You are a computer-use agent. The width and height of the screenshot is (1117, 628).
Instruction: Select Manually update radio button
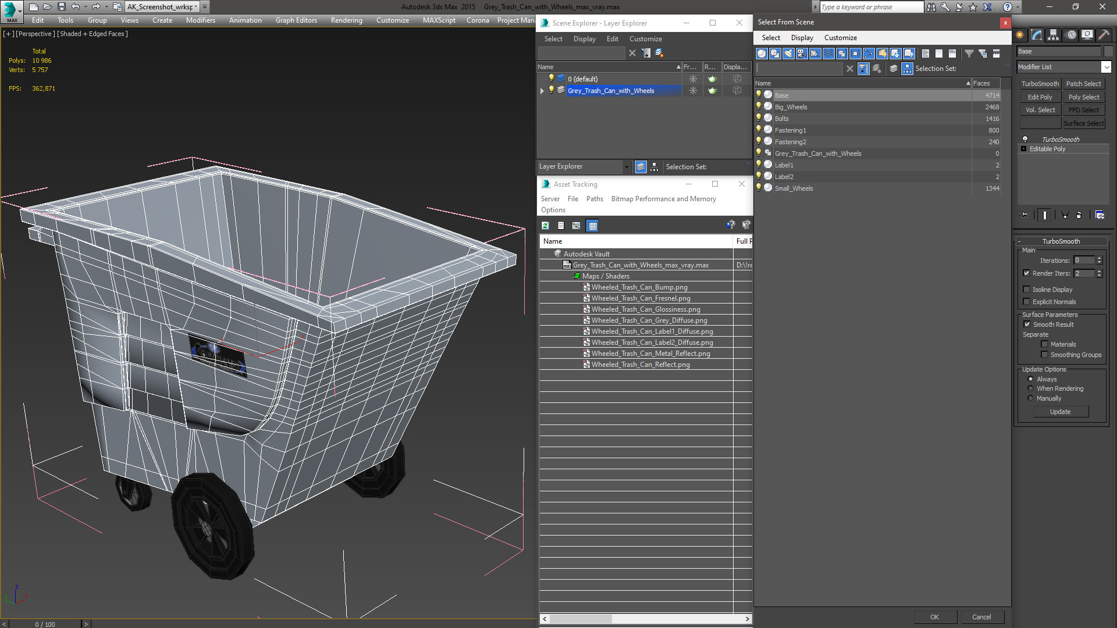pos(1030,398)
